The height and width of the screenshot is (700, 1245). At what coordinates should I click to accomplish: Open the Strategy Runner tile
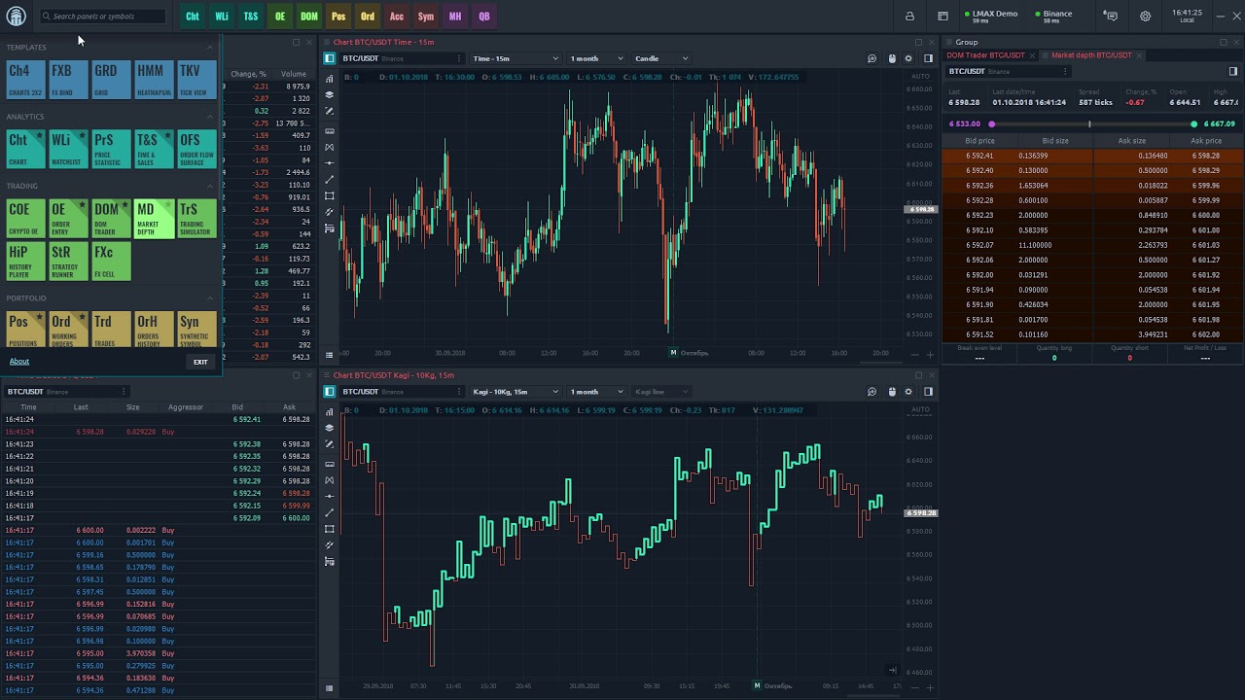pos(68,262)
